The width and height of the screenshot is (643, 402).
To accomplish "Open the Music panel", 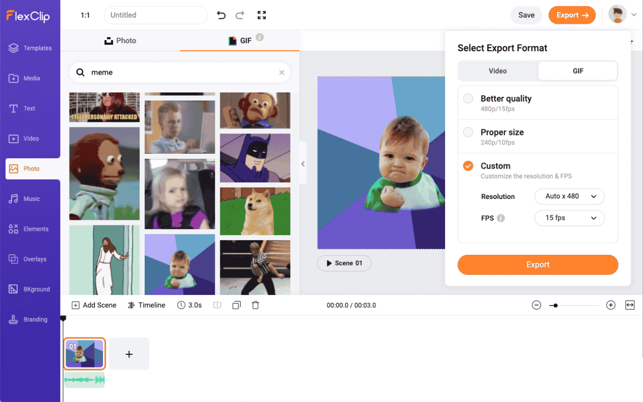I will tap(30, 198).
